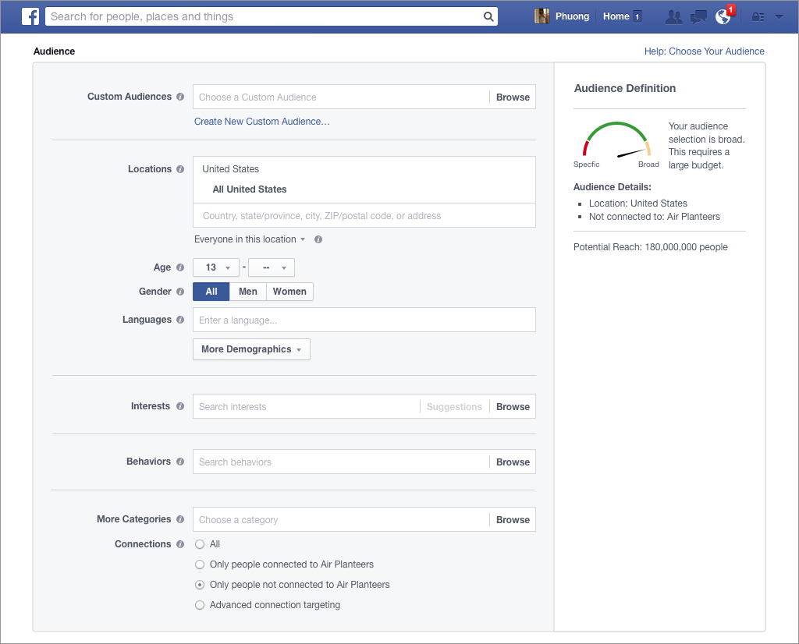The width and height of the screenshot is (799, 644).
Task: Click the More Categories info icon
Action: [x=180, y=519]
